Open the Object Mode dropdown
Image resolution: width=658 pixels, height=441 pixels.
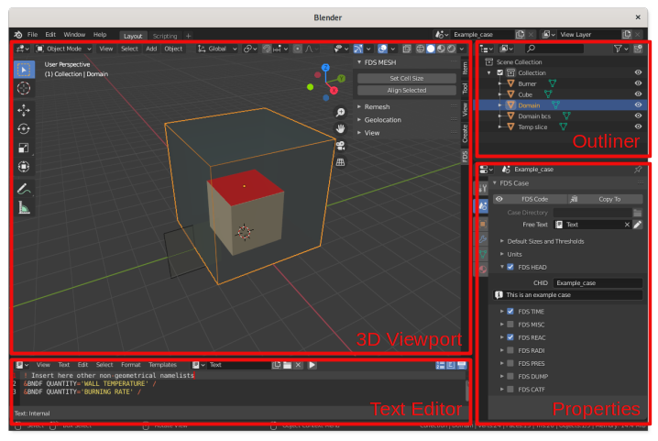(x=63, y=49)
